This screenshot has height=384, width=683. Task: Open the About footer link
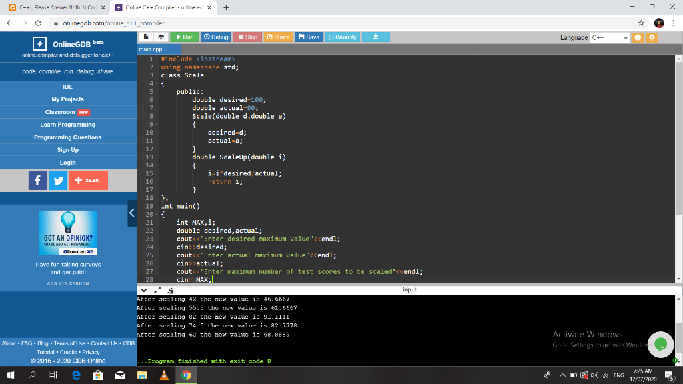[x=9, y=343]
